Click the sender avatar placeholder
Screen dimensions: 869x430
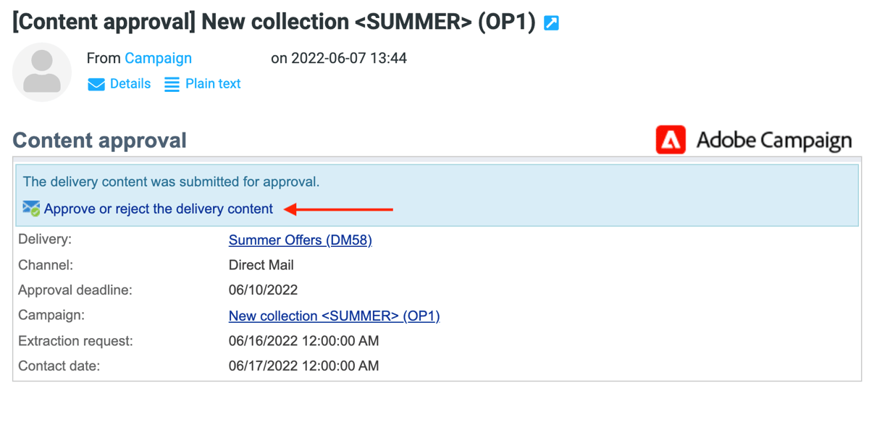pos(42,72)
